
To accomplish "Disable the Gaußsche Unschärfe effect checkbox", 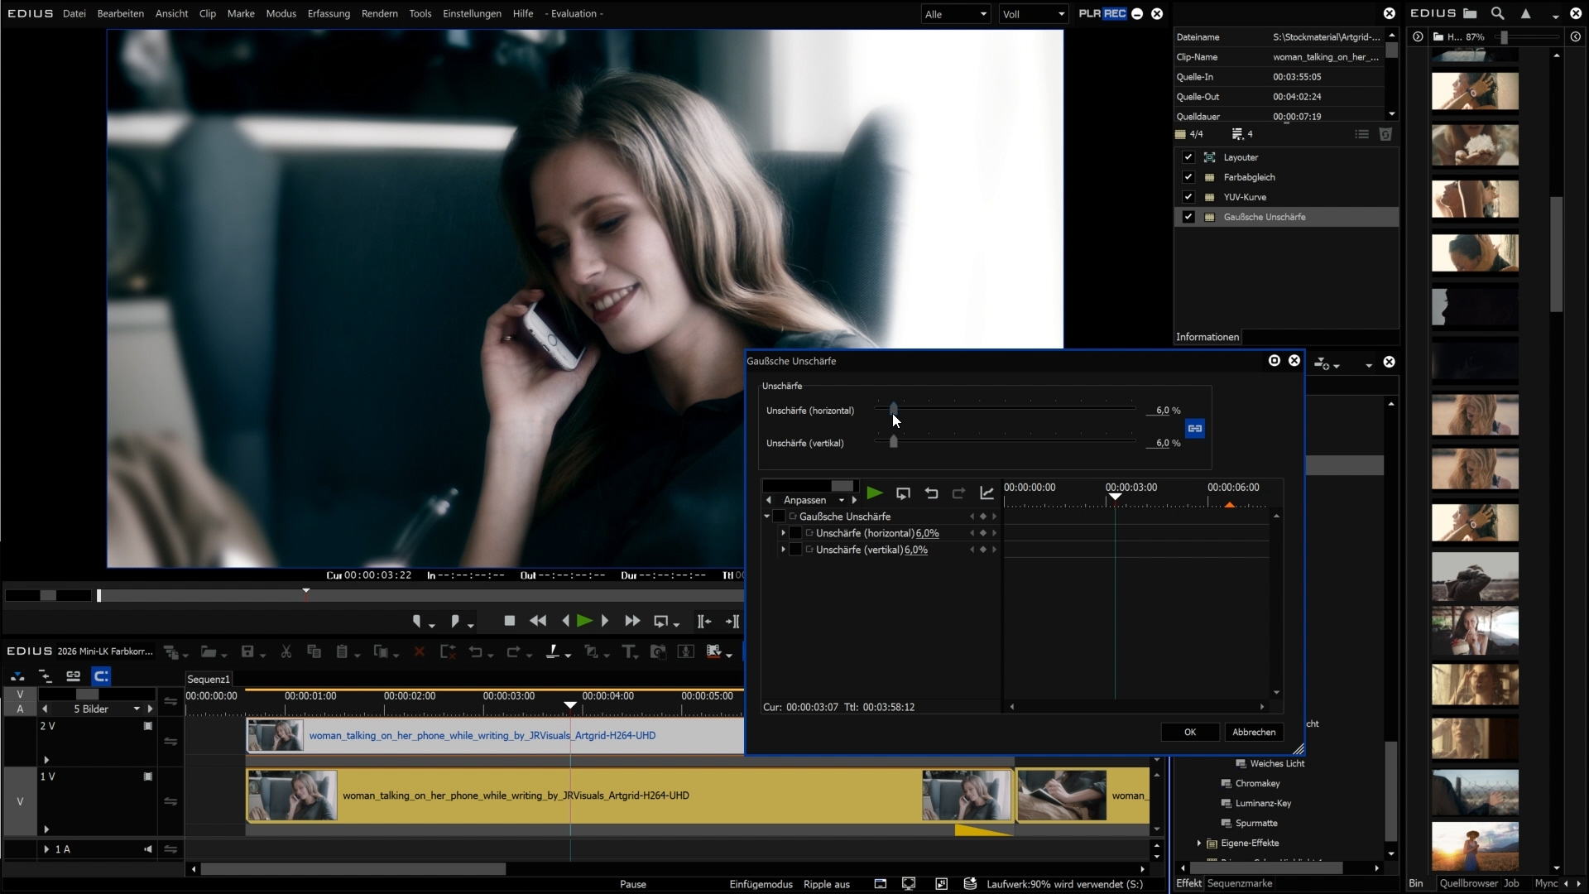I will coord(1188,217).
